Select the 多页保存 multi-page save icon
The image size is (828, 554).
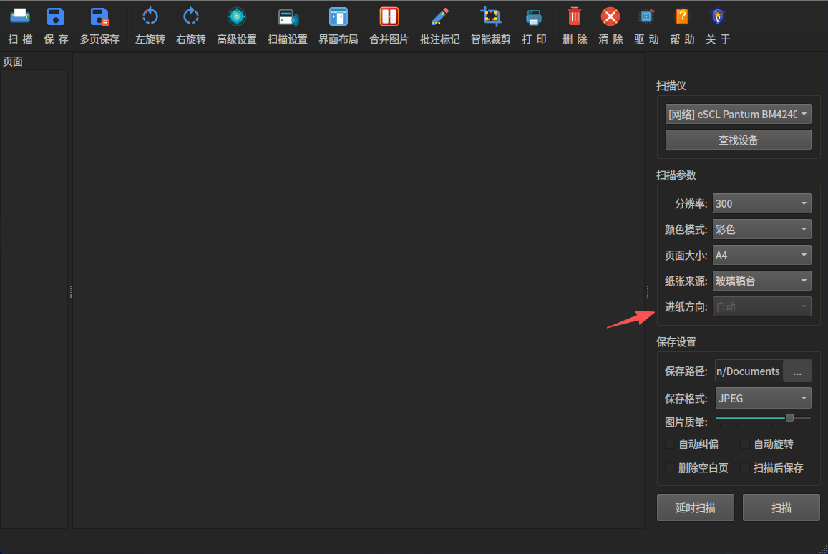(x=99, y=25)
